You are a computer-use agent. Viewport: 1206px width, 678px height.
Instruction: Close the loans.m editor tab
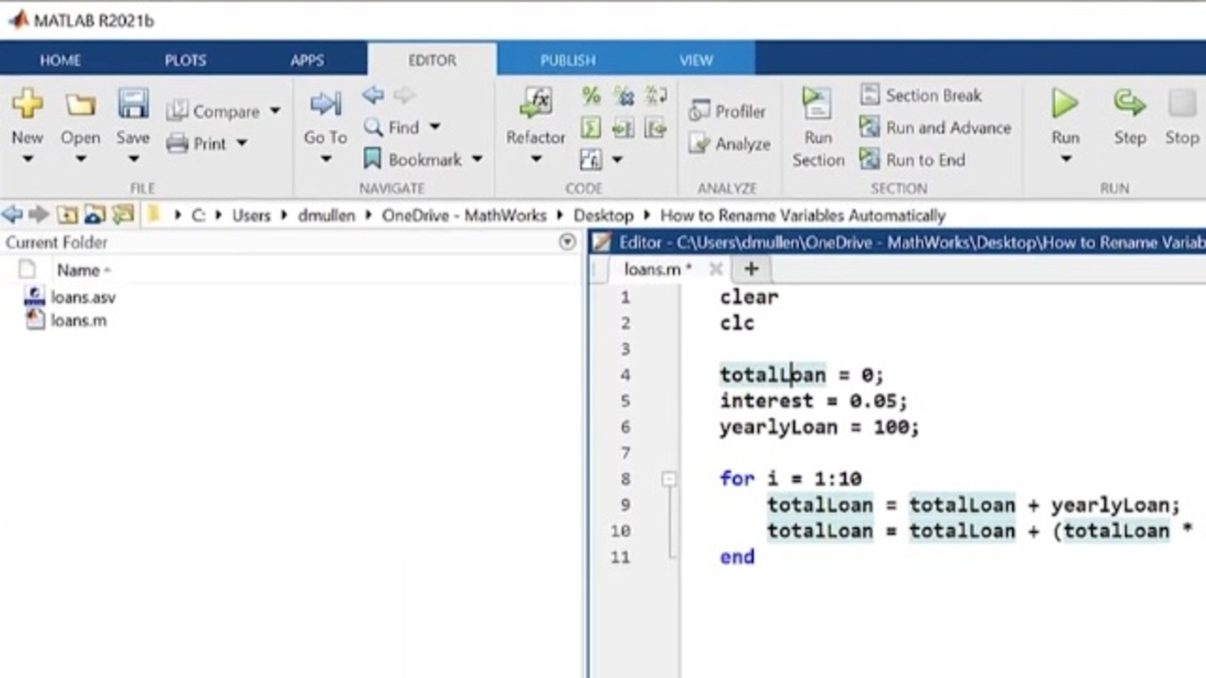click(x=715, y=269)
